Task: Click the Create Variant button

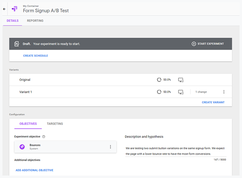Action: pos(213,102)
